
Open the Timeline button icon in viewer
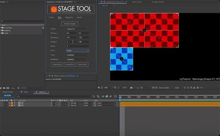[191, 87]
